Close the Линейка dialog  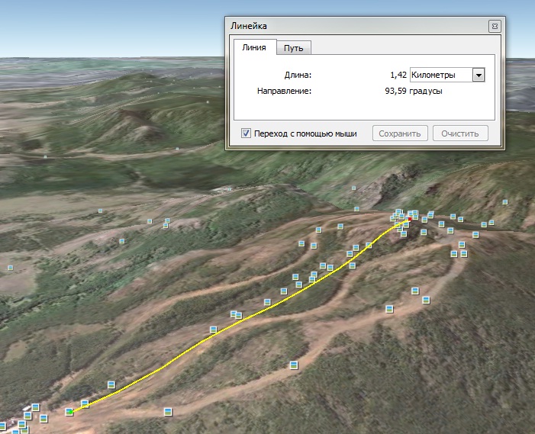[x=495, y=26]
